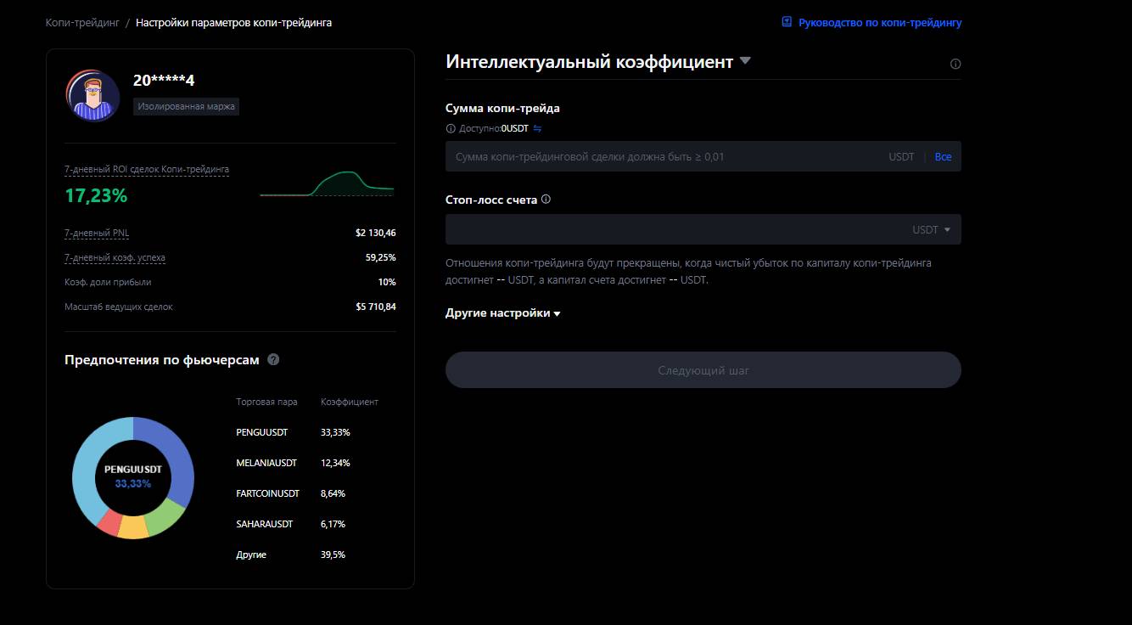Click the info icon beside Интеллектуальный коэффициент header
Image resolution: width=1132 pixels, height=625 pixels.
coord(955,64)
